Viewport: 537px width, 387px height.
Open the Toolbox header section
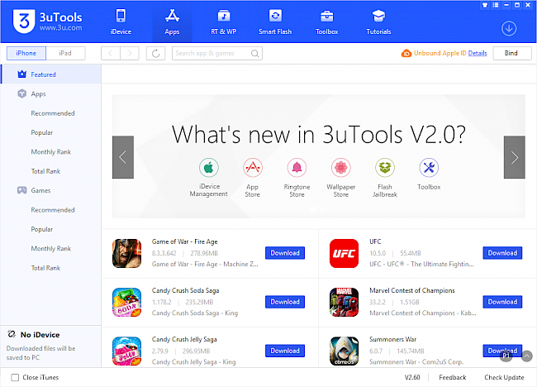[x=326, y=22]
